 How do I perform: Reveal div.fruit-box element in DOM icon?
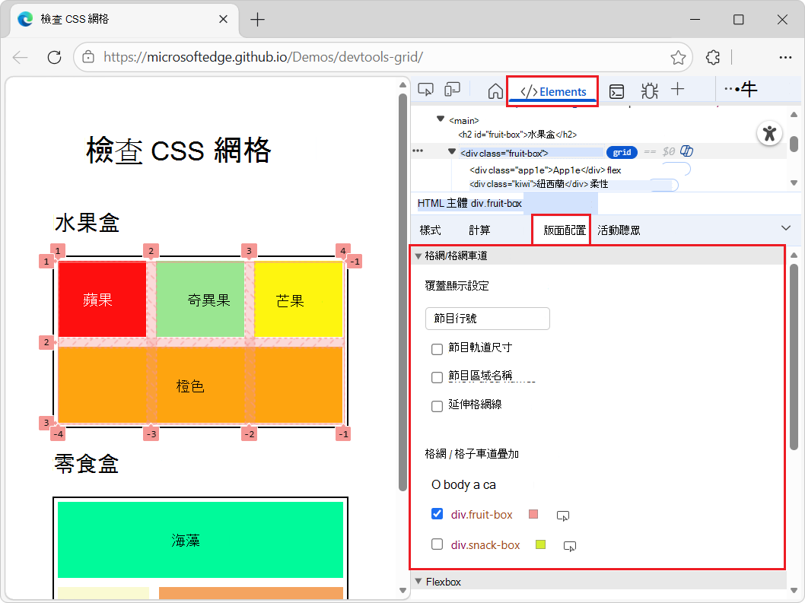point(563,516)
